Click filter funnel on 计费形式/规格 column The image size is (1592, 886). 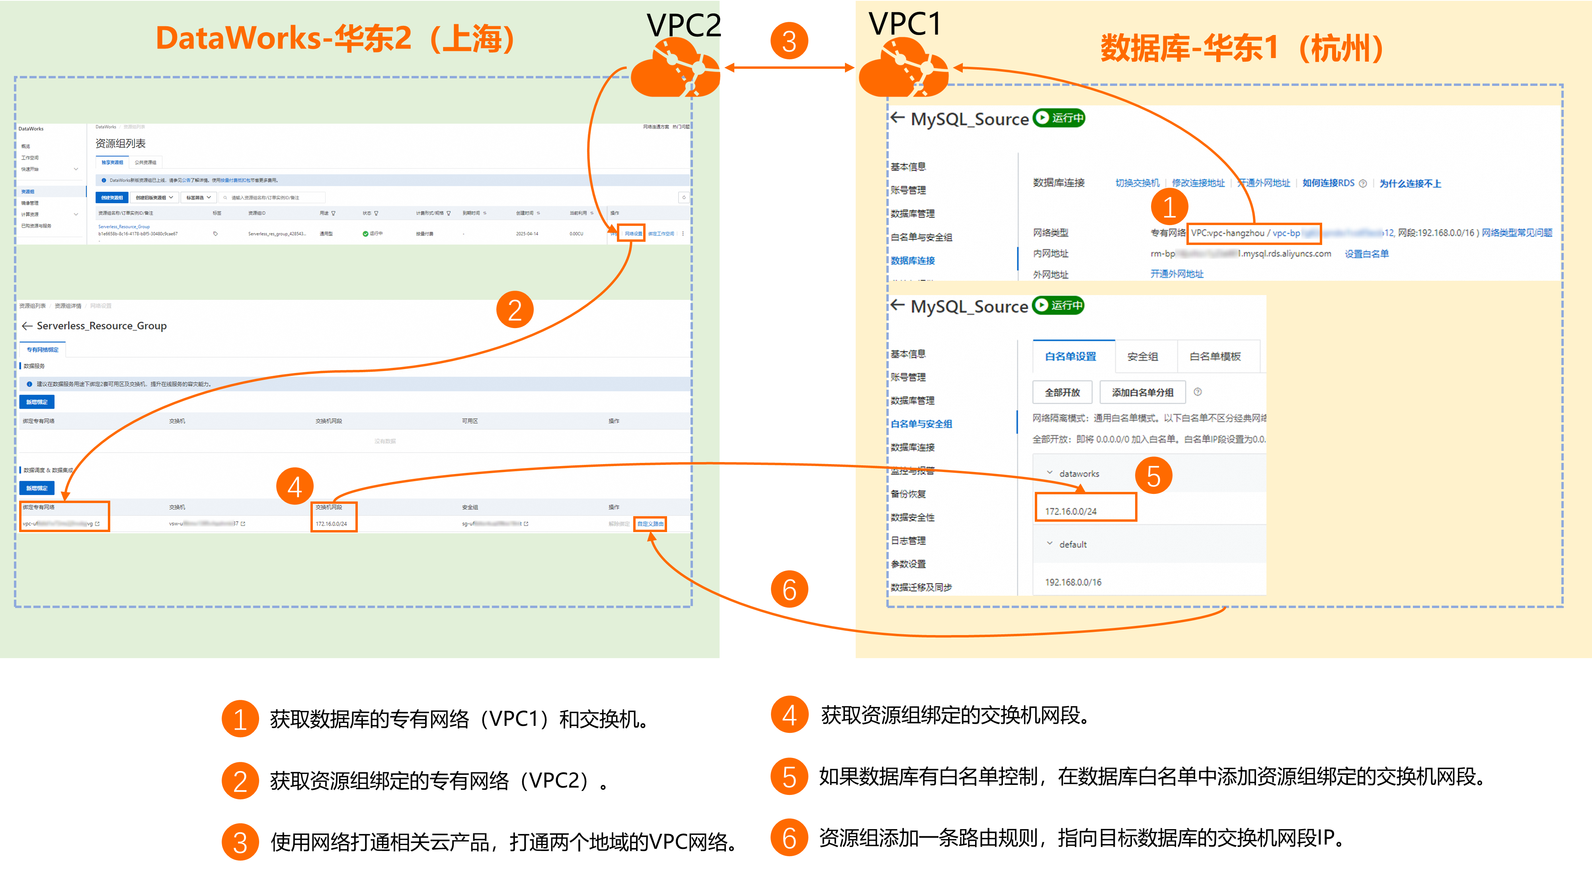(448, 213)
